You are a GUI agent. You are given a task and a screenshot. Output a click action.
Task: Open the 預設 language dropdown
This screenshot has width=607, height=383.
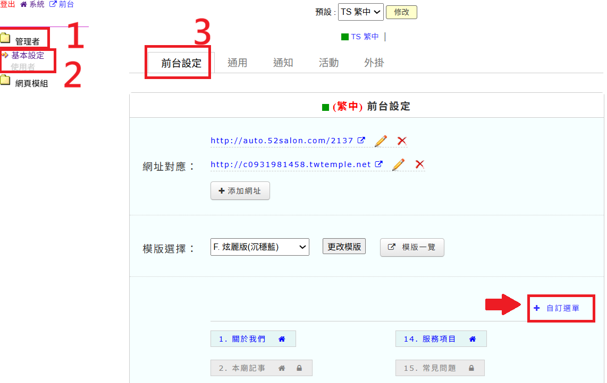(x=360, y=12)
